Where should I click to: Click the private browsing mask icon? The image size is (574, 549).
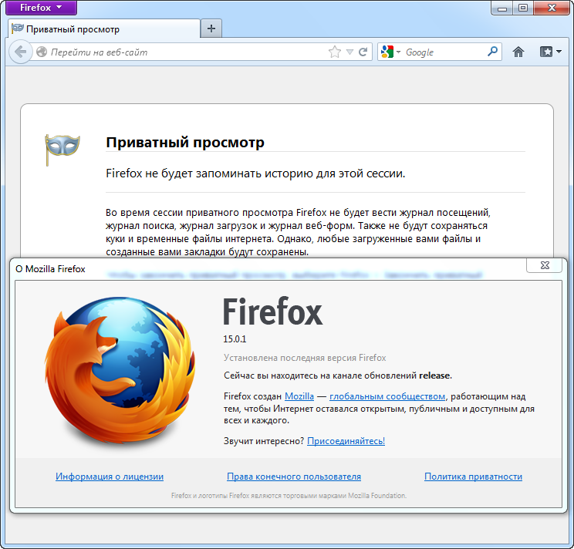click(62, 150)
